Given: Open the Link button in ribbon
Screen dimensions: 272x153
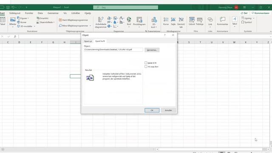Looking at the screenshot, I should click(210, 22).
